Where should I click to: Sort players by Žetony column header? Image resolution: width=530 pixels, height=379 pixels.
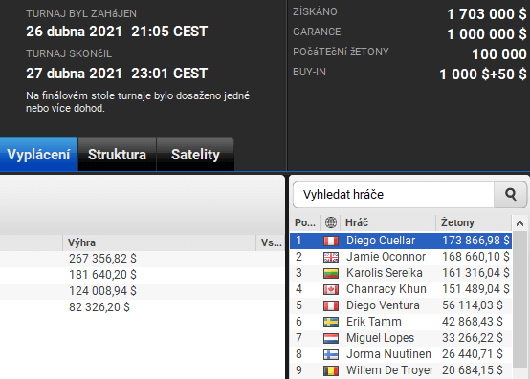(473, 222)
